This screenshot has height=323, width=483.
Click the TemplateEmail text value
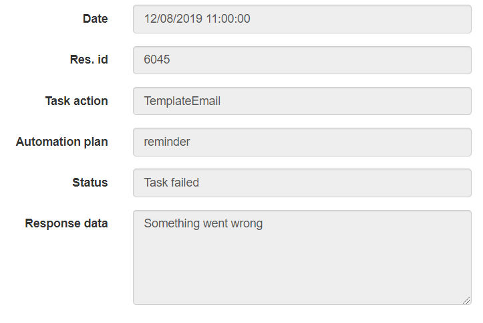coord(182,101)
